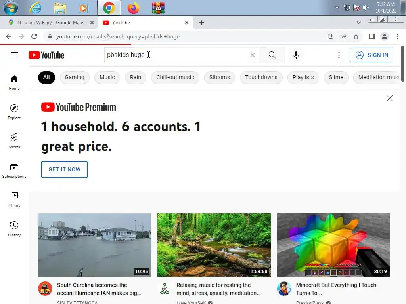Image resolution: width=406 pixels, height=304 pixels.
Task: Open the relaxing forest music thumbnail
Action: 214,245
